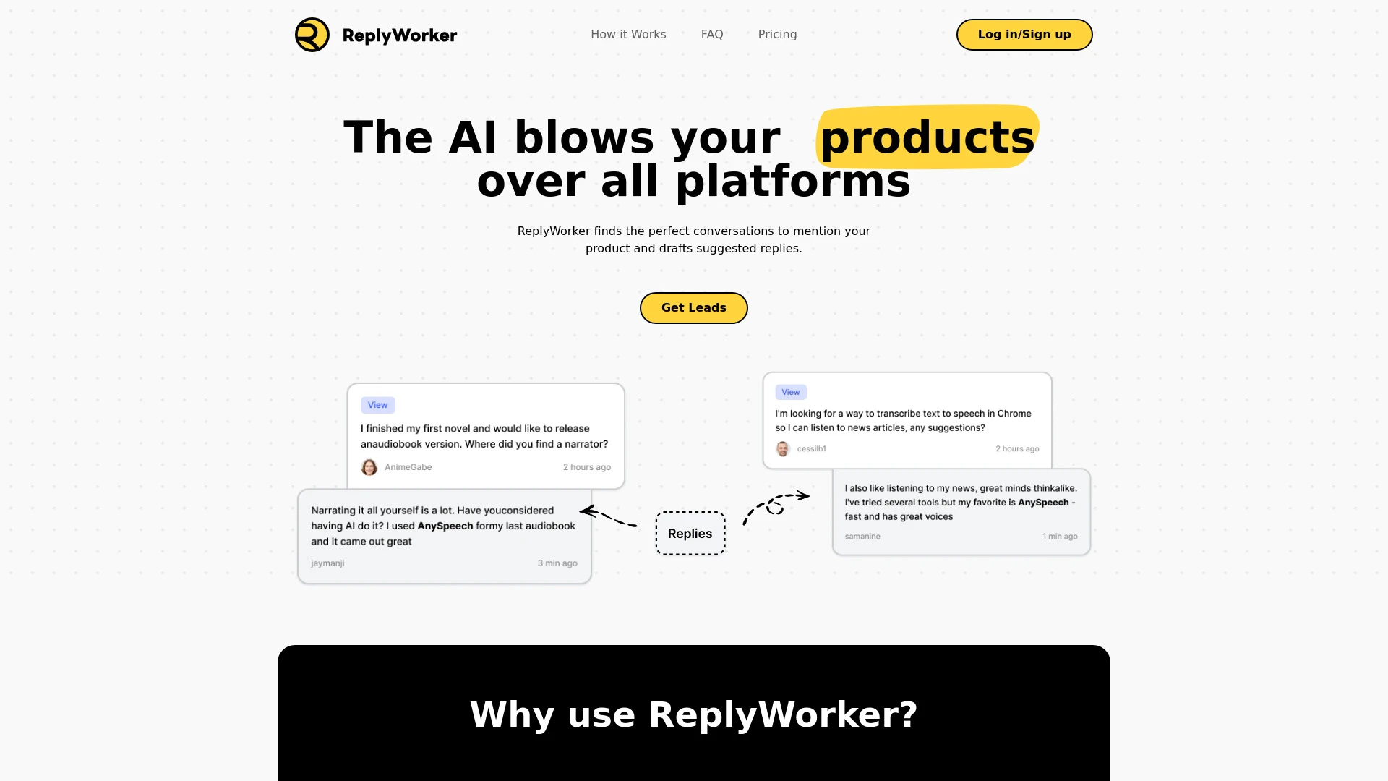The image size is (1388, 781).
Task: Select the FAQ navigation tab
Action: (x=712, y=34)
